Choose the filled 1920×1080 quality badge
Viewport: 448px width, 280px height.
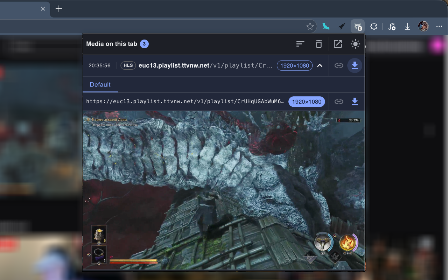307,102
